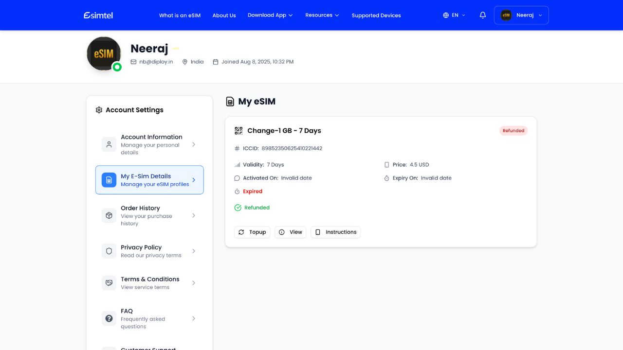The height and width of the screenshot is (350, 623).
Task: Click the Terms & Conditions handshake icon
Action: 109,282
